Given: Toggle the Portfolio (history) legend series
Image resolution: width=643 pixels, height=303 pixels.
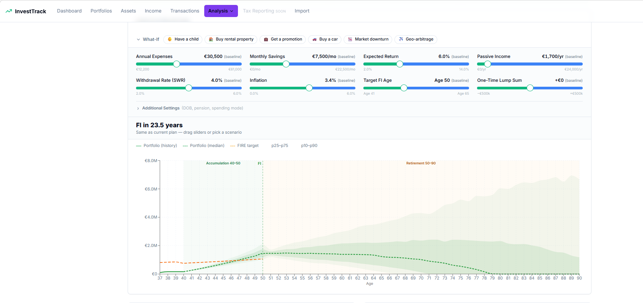Looking at the screenshot, I should 156,146.
